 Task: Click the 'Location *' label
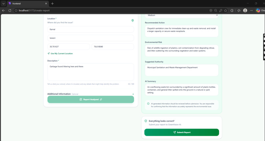pos(52,19)
